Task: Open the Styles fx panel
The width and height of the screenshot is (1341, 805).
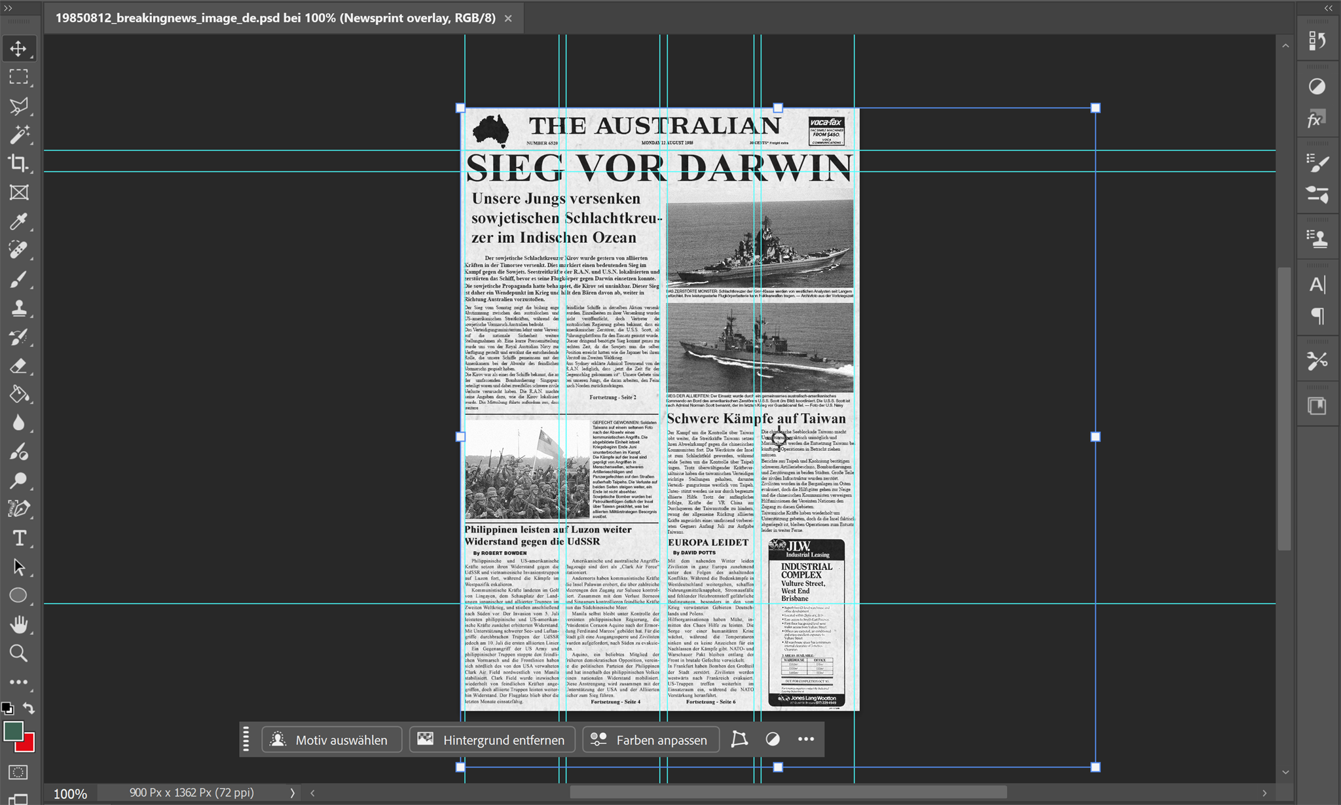Action: point(1317,120)
